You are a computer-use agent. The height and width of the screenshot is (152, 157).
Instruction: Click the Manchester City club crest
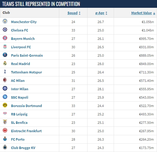coord(5,21)
